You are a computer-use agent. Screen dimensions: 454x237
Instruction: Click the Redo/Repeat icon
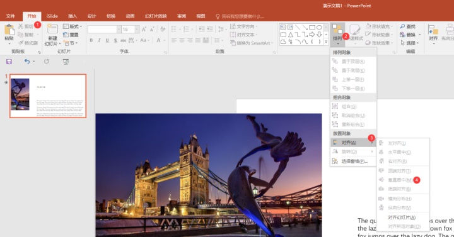(46, 62)
